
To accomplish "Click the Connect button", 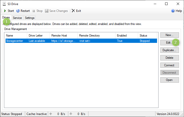I will pos(170,65).
